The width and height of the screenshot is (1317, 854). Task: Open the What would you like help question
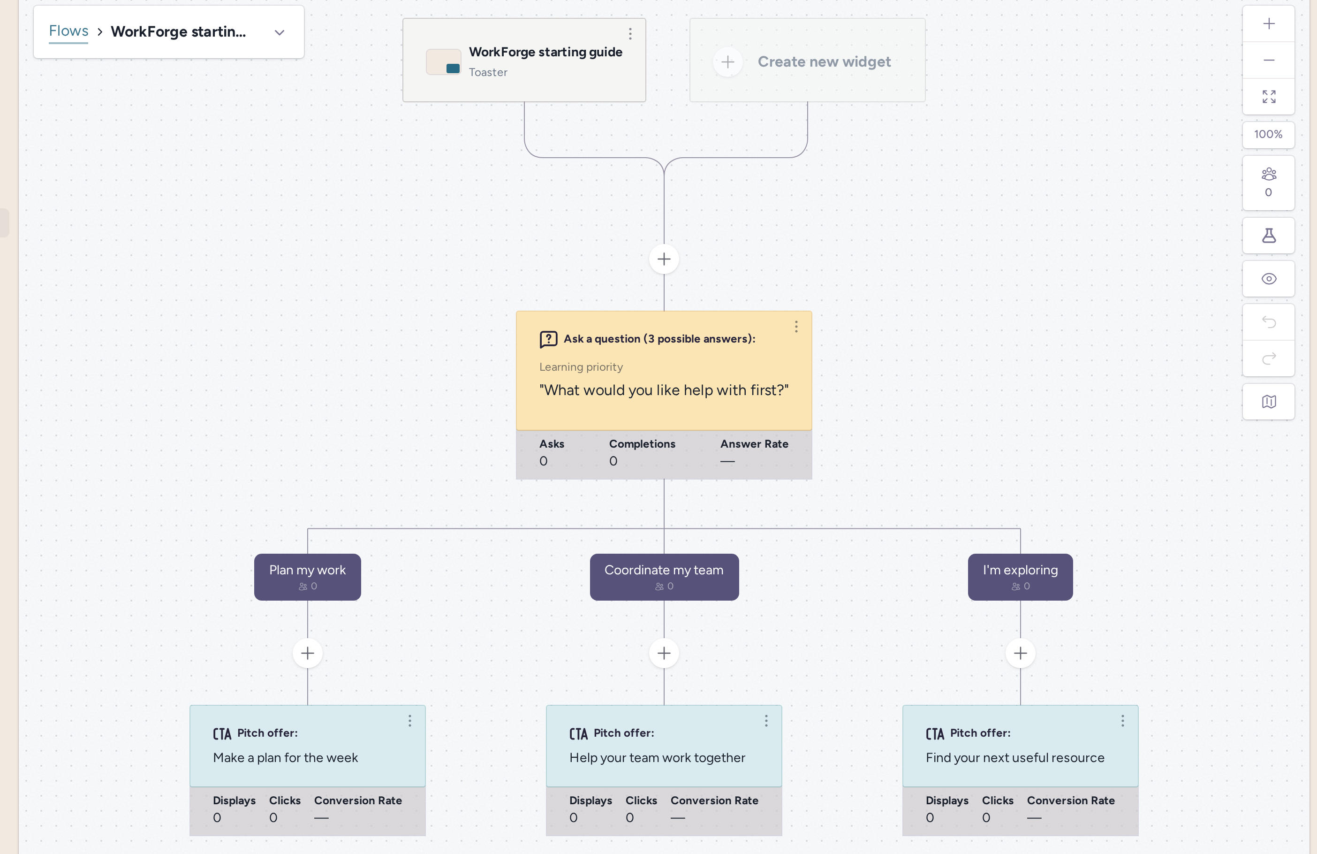[x=664, y=371]
